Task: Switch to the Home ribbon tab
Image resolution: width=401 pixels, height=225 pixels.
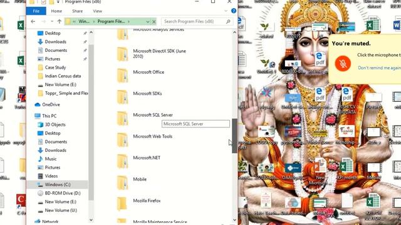Action: coord(56,11)
